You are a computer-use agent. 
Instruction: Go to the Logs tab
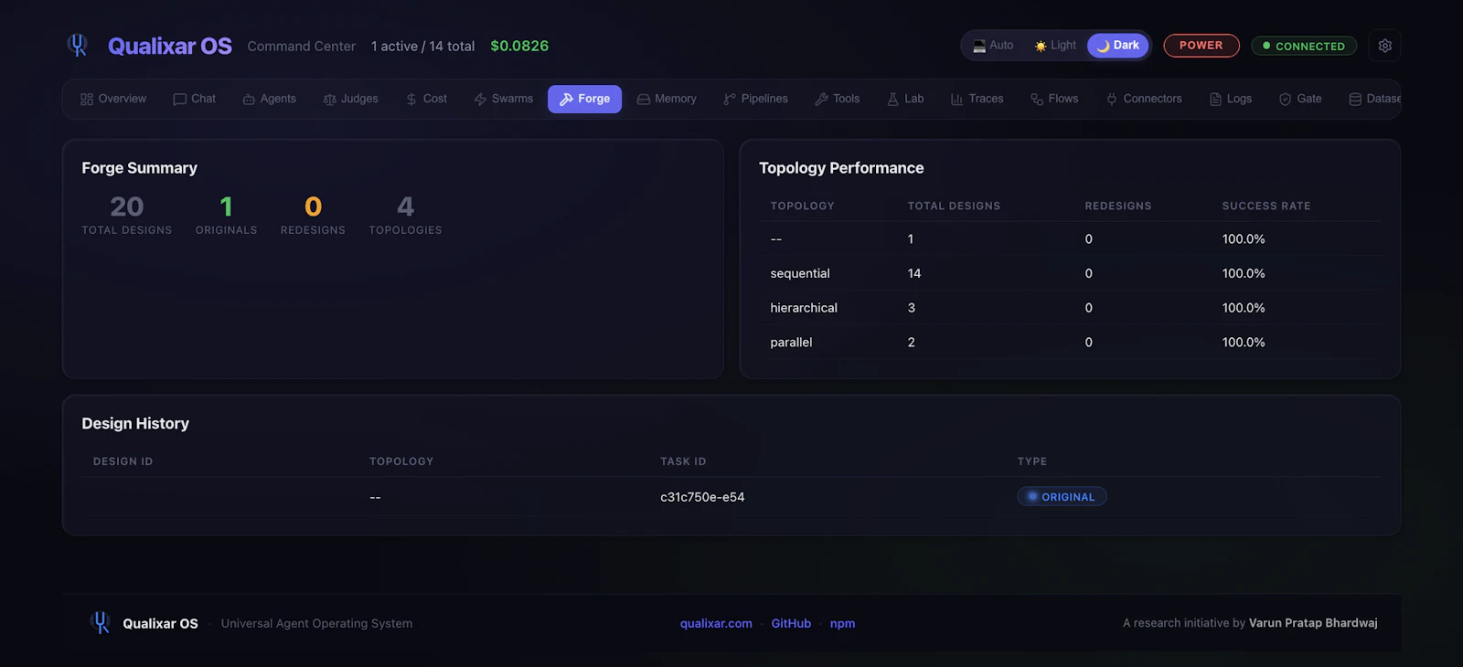pos(1231,99)
